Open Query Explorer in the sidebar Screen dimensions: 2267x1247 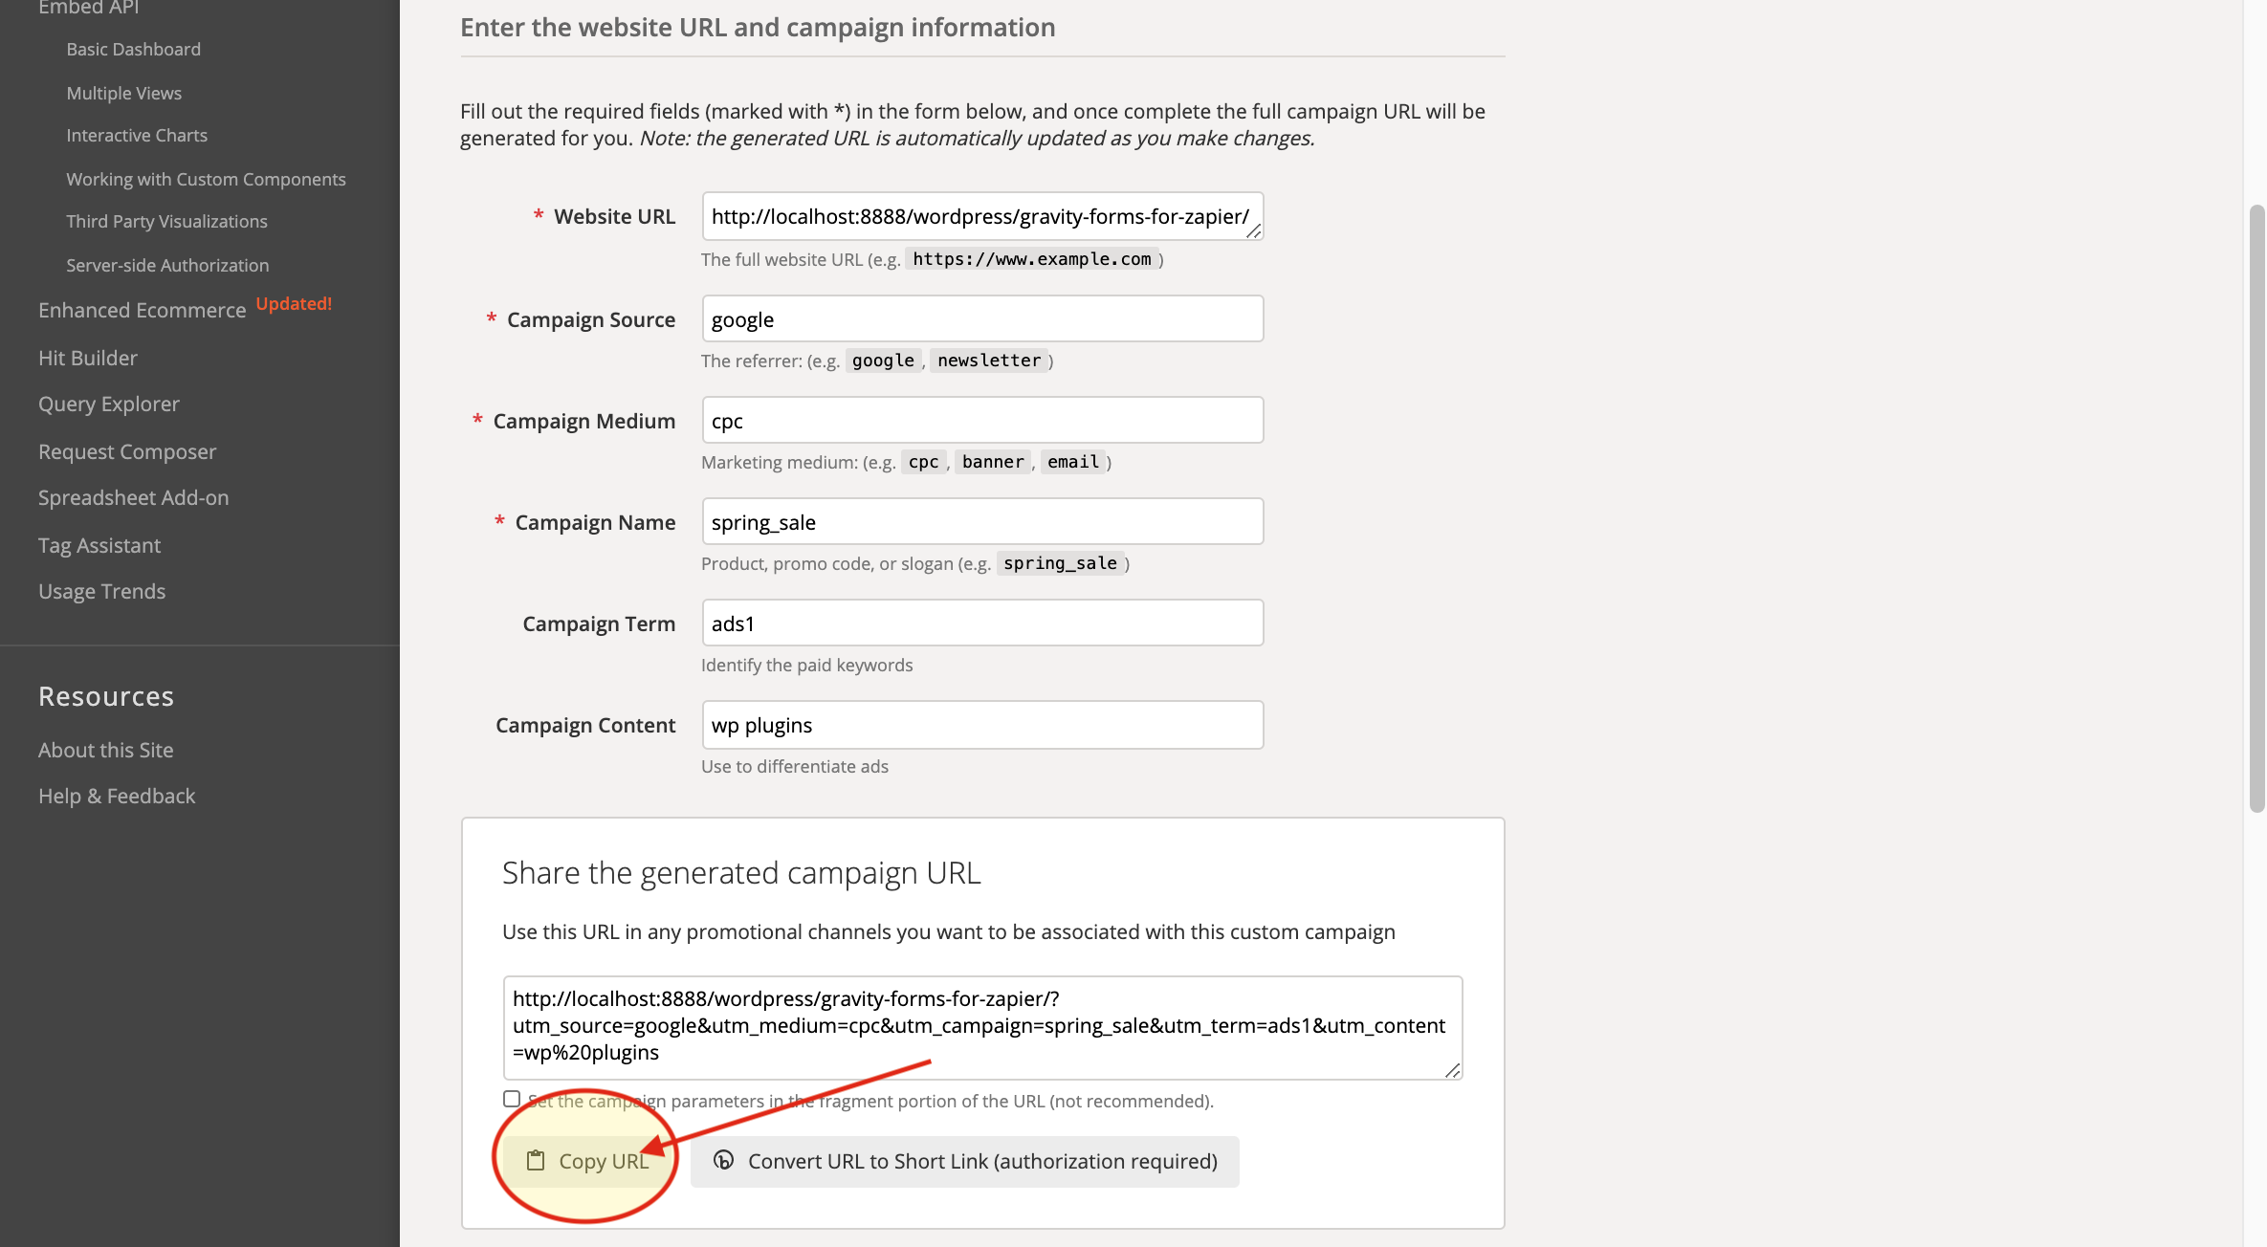(x=108, y=404)
